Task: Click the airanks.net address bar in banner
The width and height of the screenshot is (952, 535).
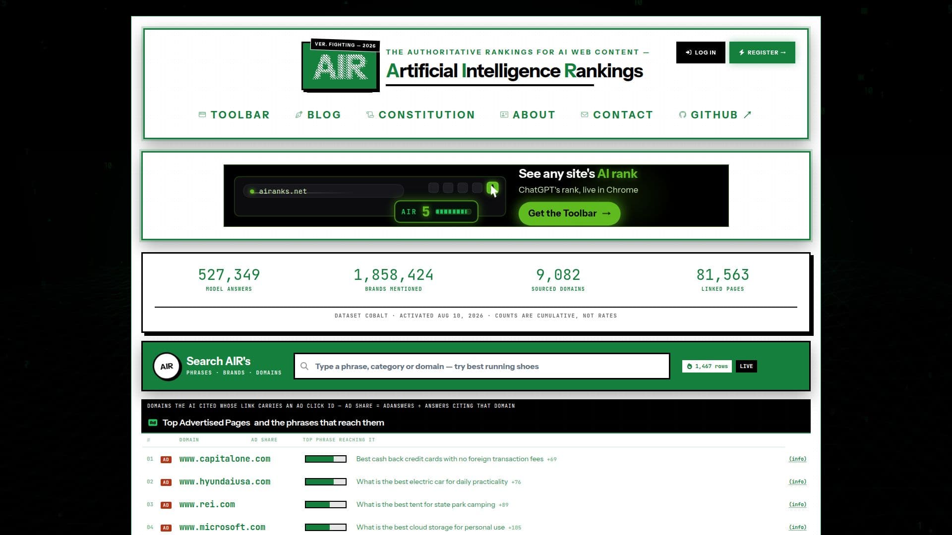Action: [x=323, y=191]
